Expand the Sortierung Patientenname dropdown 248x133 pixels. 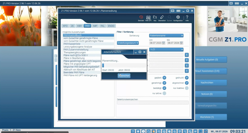coord(166,36)
